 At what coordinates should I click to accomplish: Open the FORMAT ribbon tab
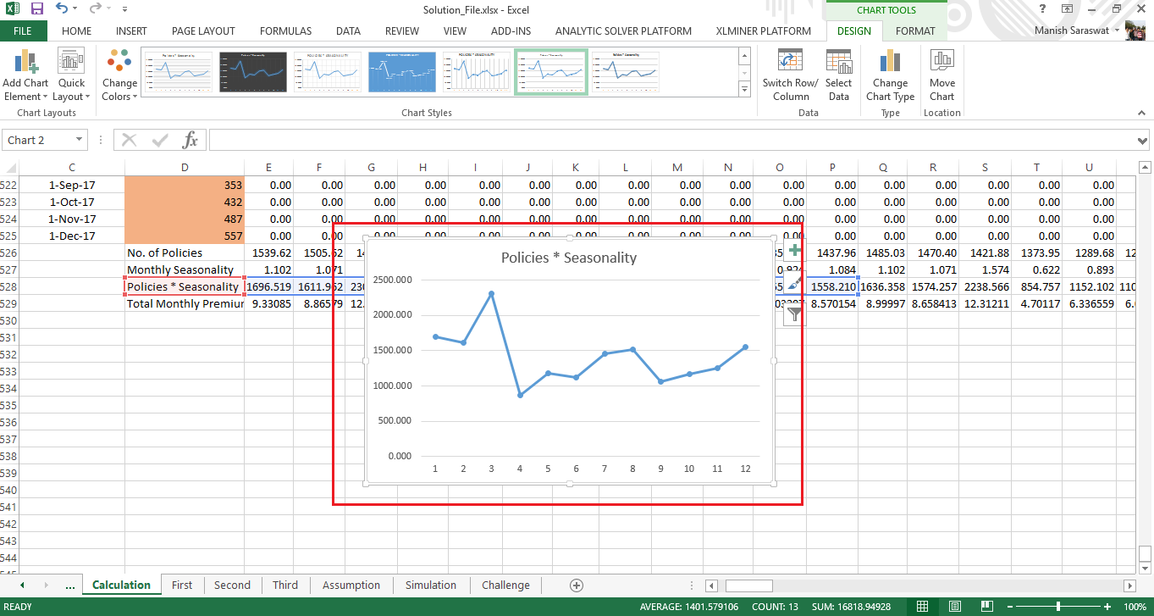[x=915, y=31]
